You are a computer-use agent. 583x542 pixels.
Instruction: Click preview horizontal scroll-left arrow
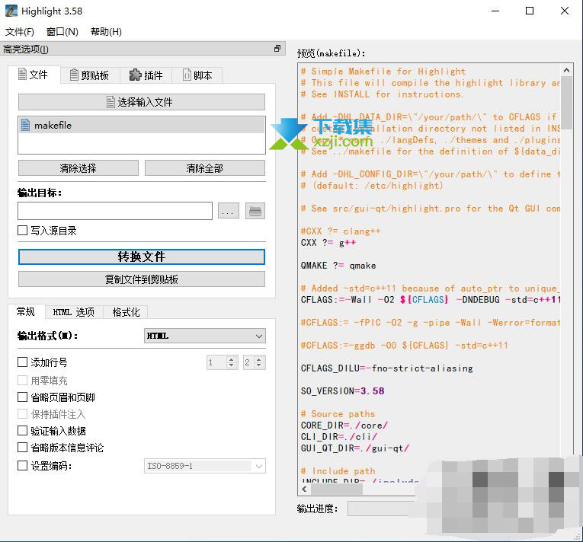tap(305, 489)
